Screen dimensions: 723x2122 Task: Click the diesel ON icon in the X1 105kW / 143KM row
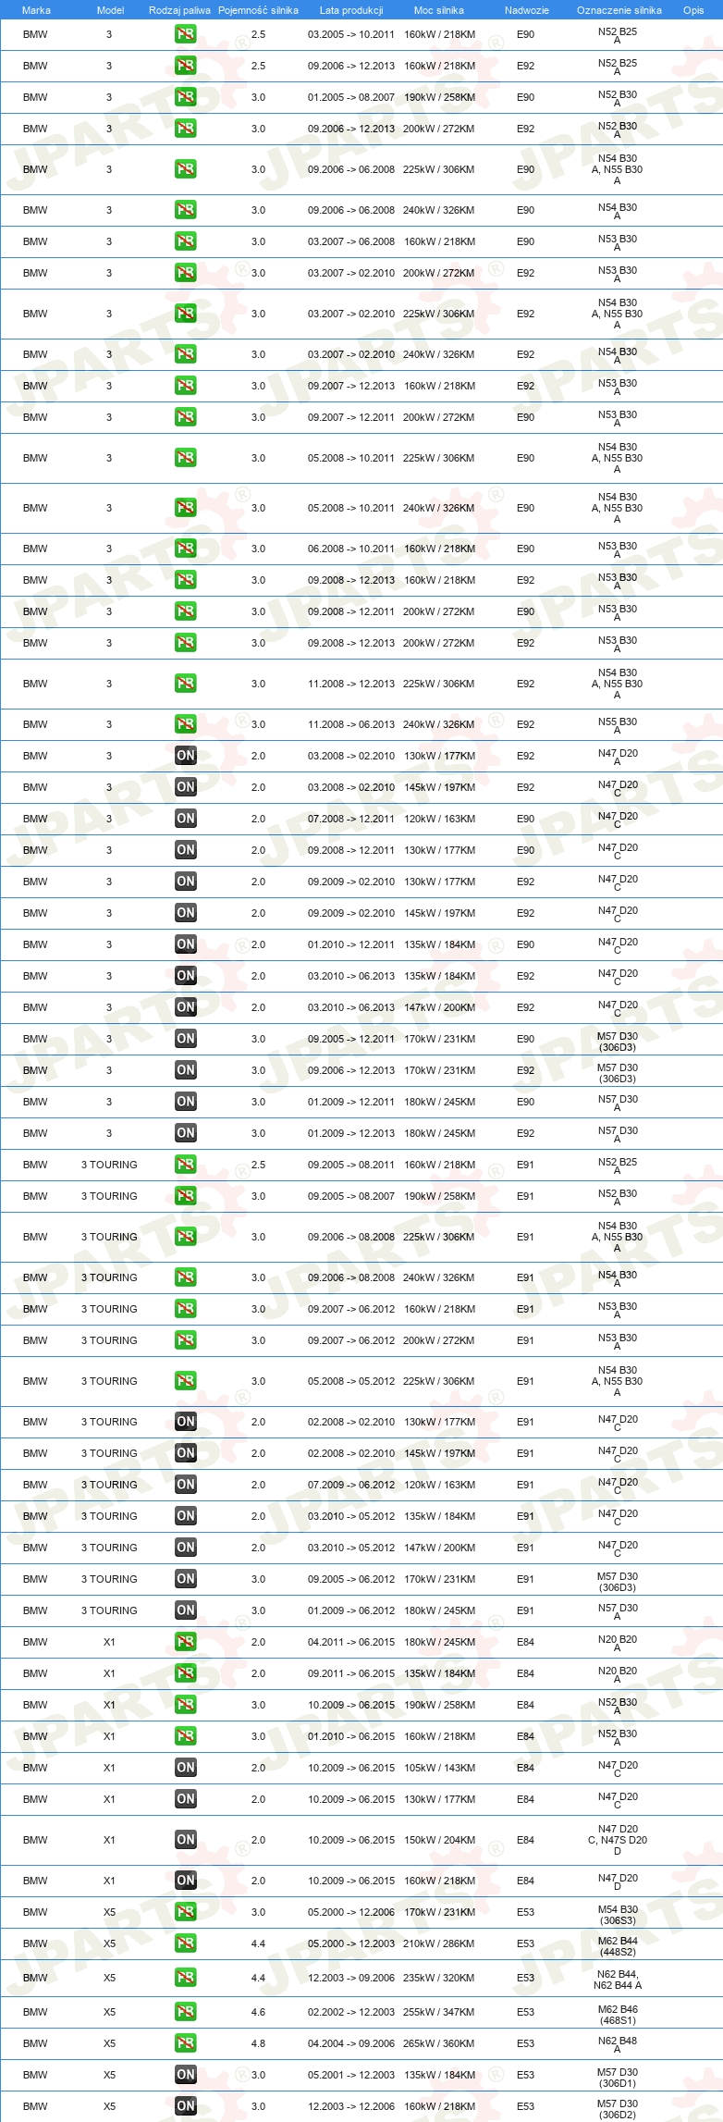185,1768
